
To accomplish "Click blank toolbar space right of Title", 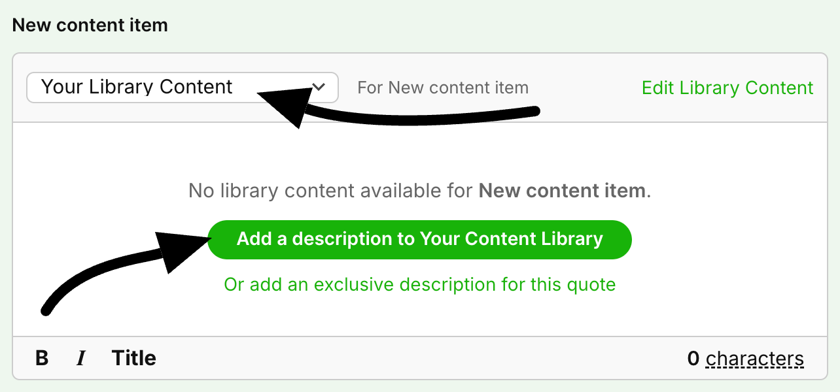I will tap(419, 358).
